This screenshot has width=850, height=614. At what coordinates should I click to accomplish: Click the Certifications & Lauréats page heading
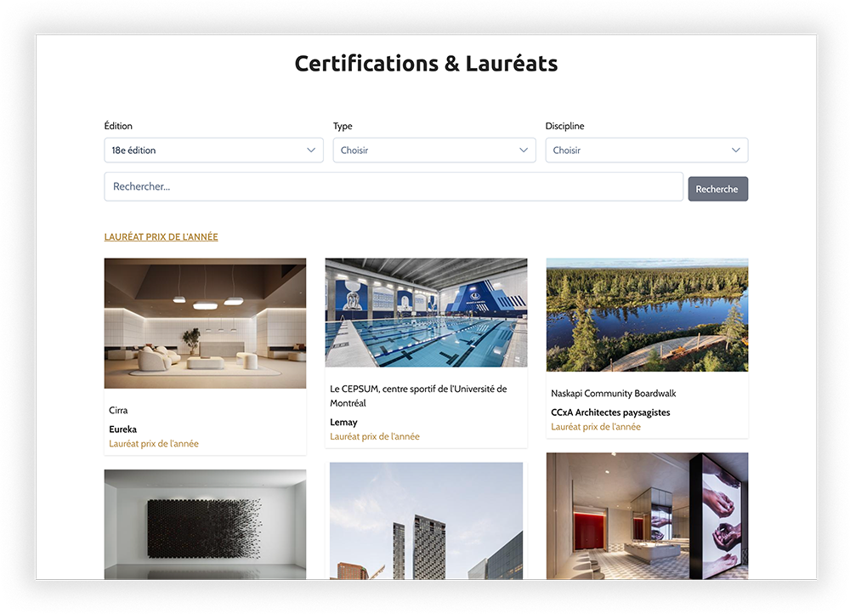pyautogui.click(x=426, y=63)
